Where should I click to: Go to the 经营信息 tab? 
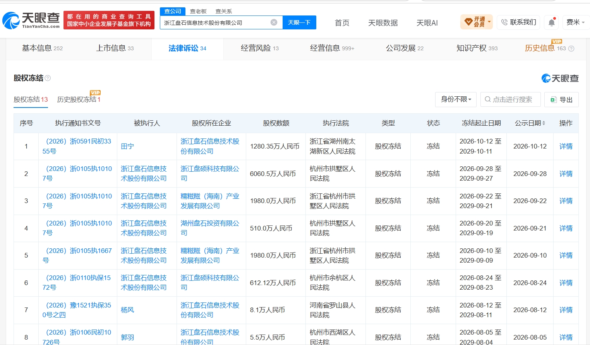tap(332, 48)
